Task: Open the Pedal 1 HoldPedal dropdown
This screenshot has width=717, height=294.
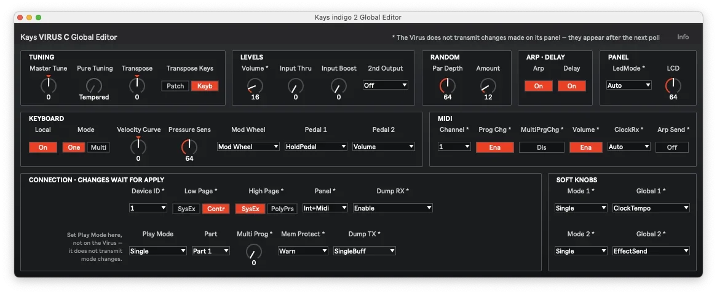Action: (x=315, y=147)
